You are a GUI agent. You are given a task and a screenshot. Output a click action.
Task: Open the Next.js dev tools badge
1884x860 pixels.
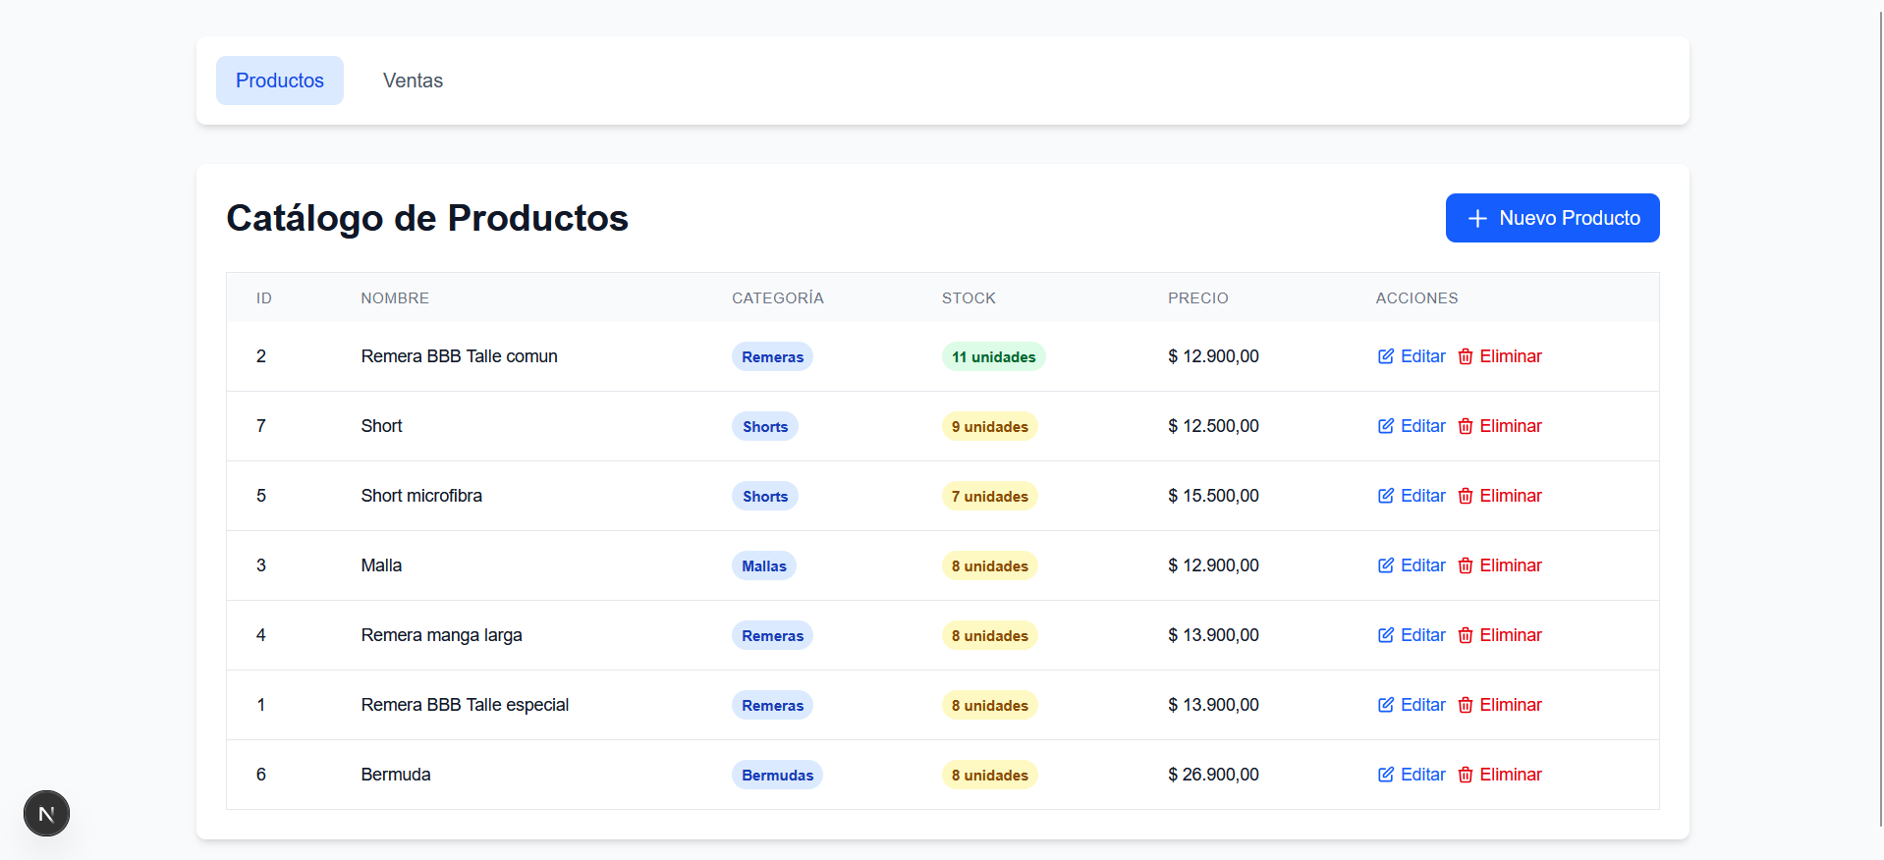(46, 814)
